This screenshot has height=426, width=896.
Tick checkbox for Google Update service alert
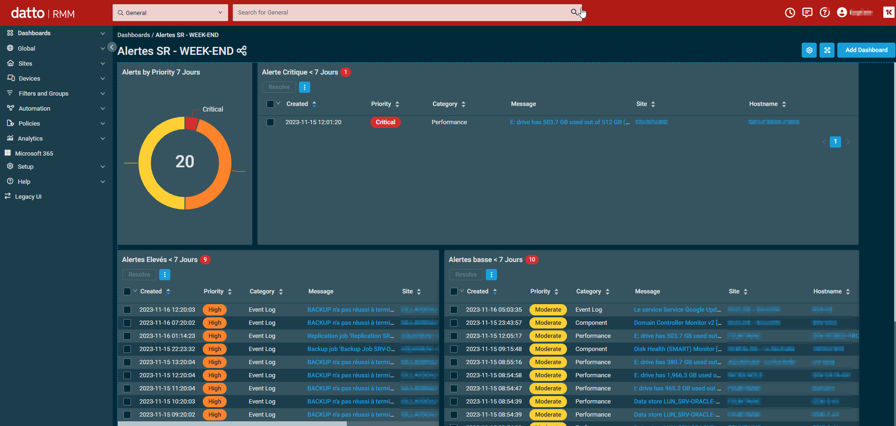(454, 310)
